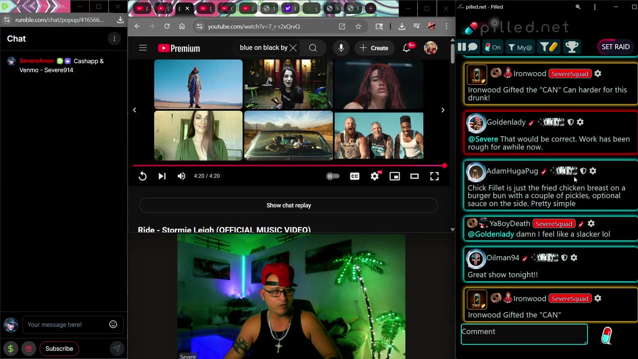Open the YouTube guide hamburger menu
The height and width of the screenshot is (359, 638).
pos(143,48)
